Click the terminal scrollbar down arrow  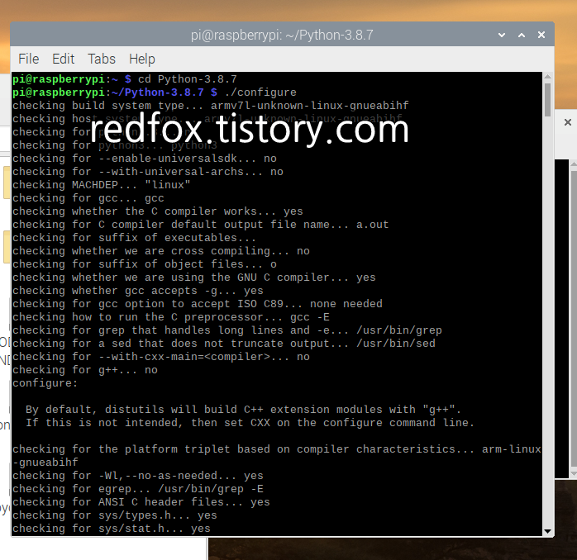pyautogui.click(x=547, y=531)
